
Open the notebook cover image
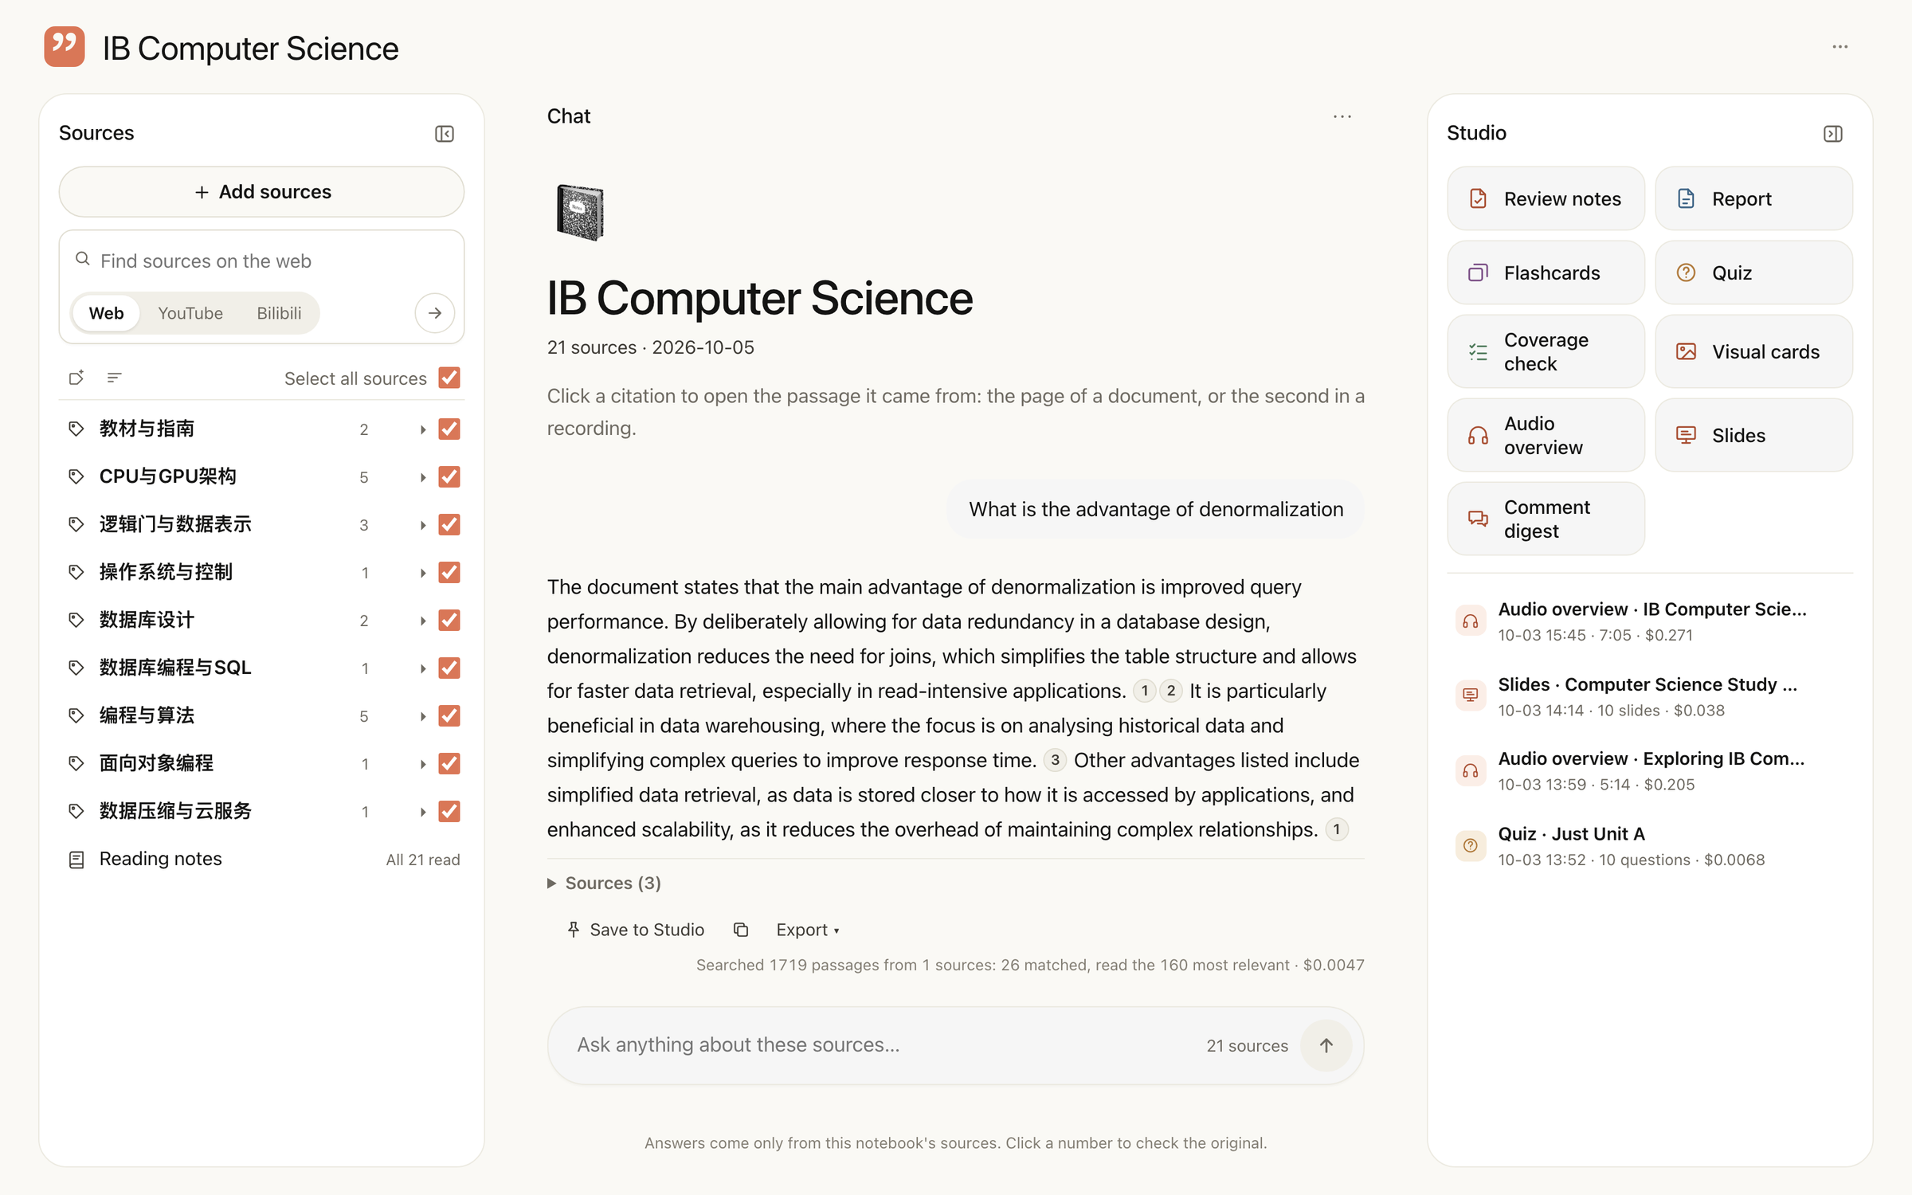pyautogui.click(x=579, y=212)
